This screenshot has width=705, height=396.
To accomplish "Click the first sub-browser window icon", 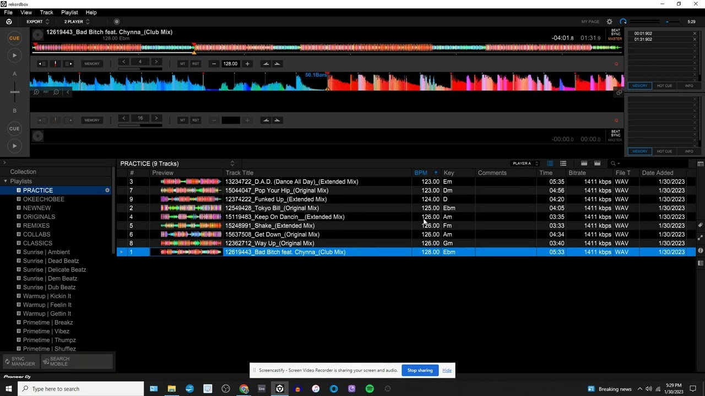I will tap(584, 163).
